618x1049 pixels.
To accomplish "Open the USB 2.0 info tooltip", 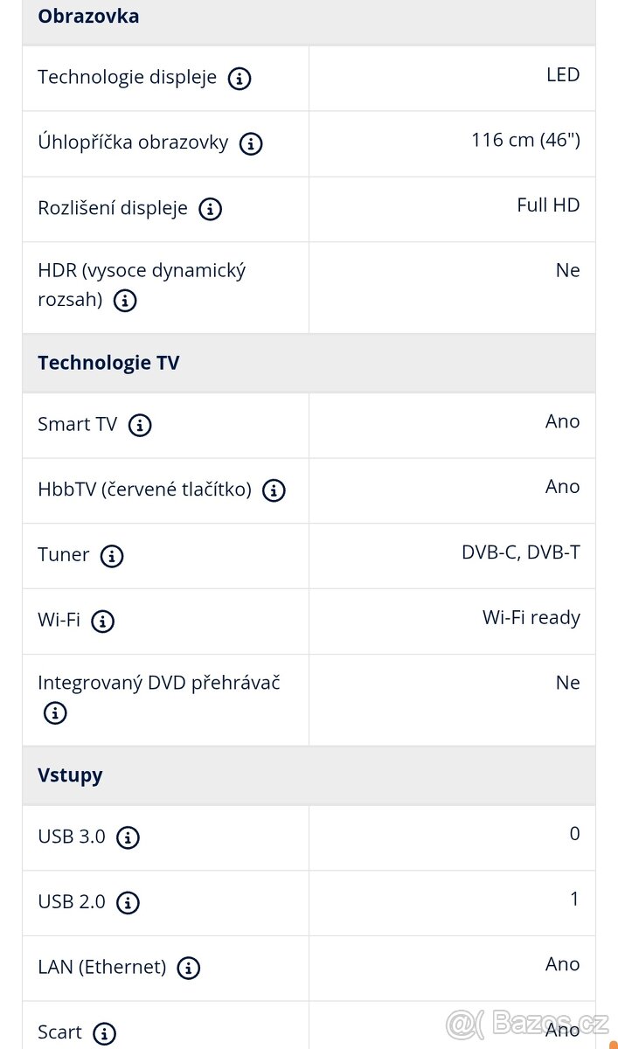I will tap(128, 903).
